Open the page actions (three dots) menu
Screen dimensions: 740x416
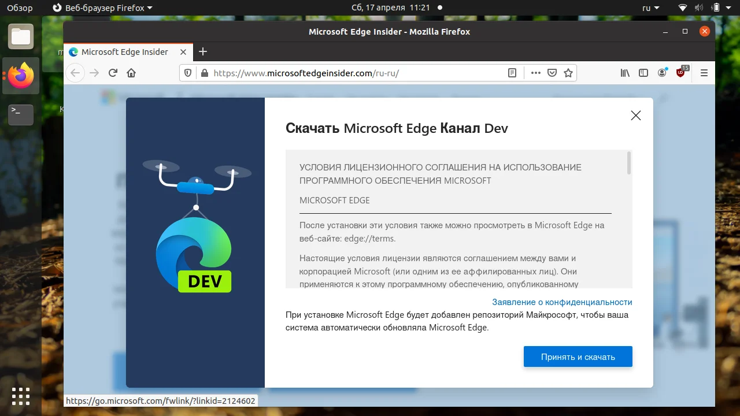535,73
